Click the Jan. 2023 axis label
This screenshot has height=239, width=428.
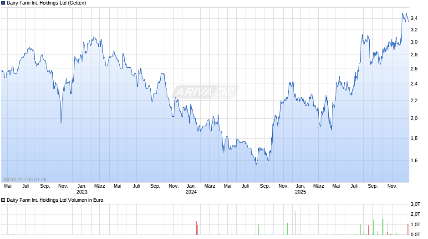click(82, 189)
